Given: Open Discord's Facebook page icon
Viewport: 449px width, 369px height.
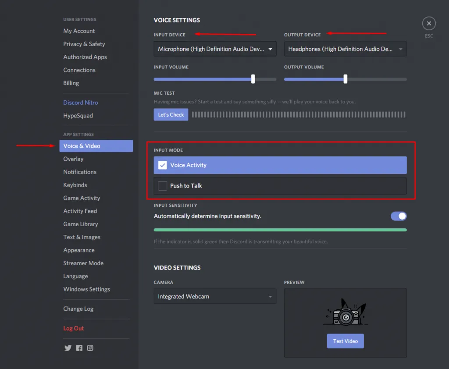Looking at the screenshot, I should [x=79, y=348].
